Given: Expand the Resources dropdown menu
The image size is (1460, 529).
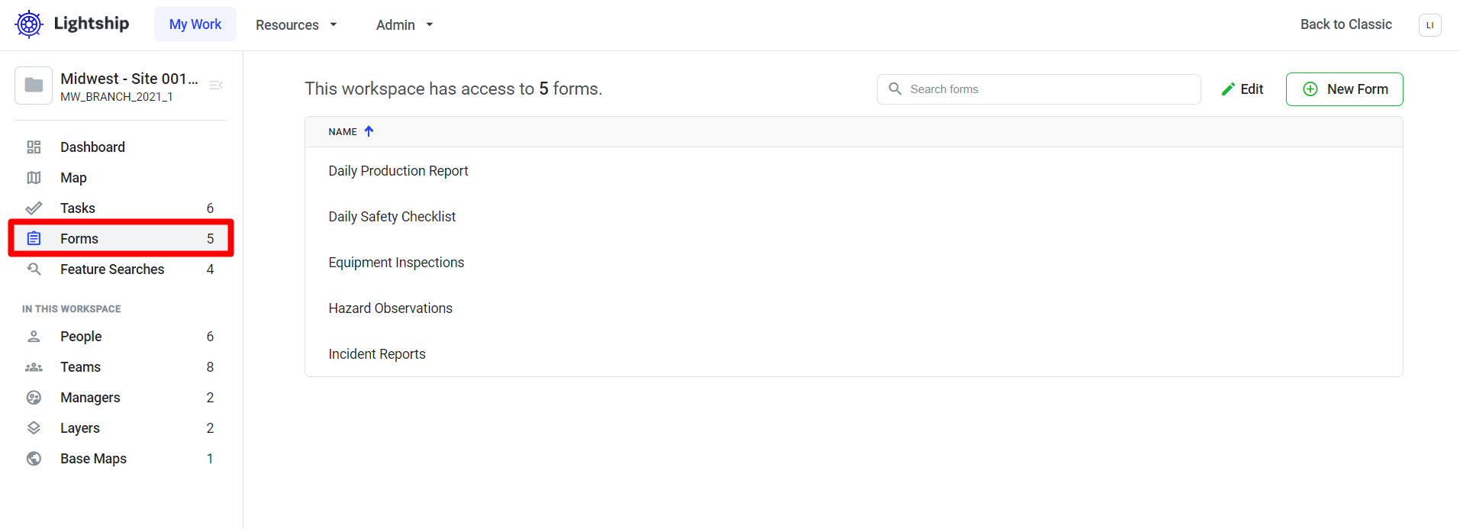Looking at the screenshot, I should pyautogui.click(x=296, y=25).
